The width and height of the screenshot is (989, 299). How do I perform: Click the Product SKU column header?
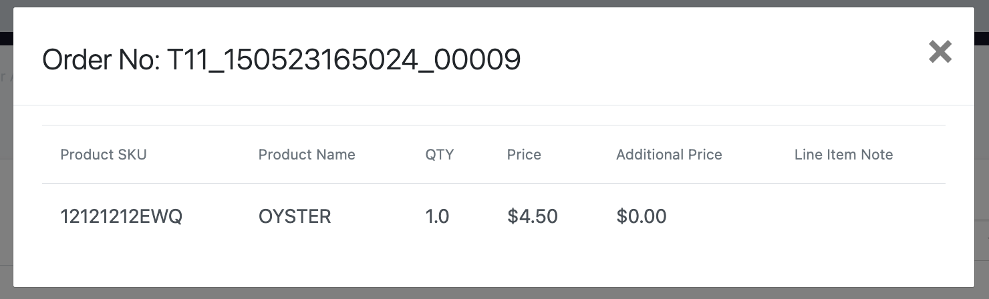104,155
